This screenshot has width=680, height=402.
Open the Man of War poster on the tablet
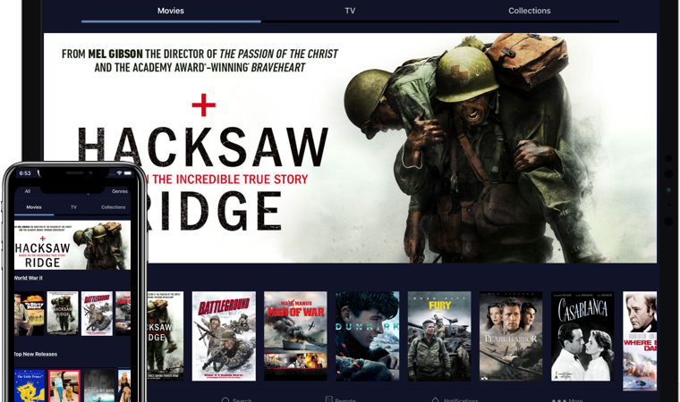[x=295, y=336]
